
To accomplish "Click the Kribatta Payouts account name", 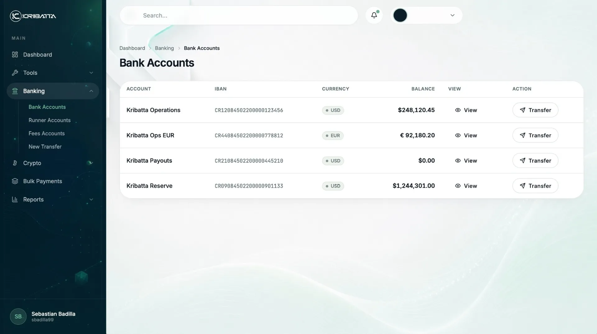I will 149,161.
